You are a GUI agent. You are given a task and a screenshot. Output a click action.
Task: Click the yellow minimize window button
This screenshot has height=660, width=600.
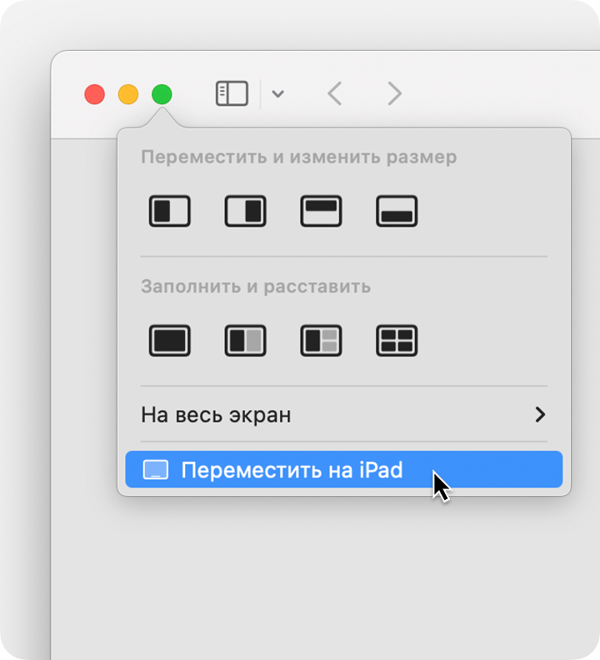[128, 94]
